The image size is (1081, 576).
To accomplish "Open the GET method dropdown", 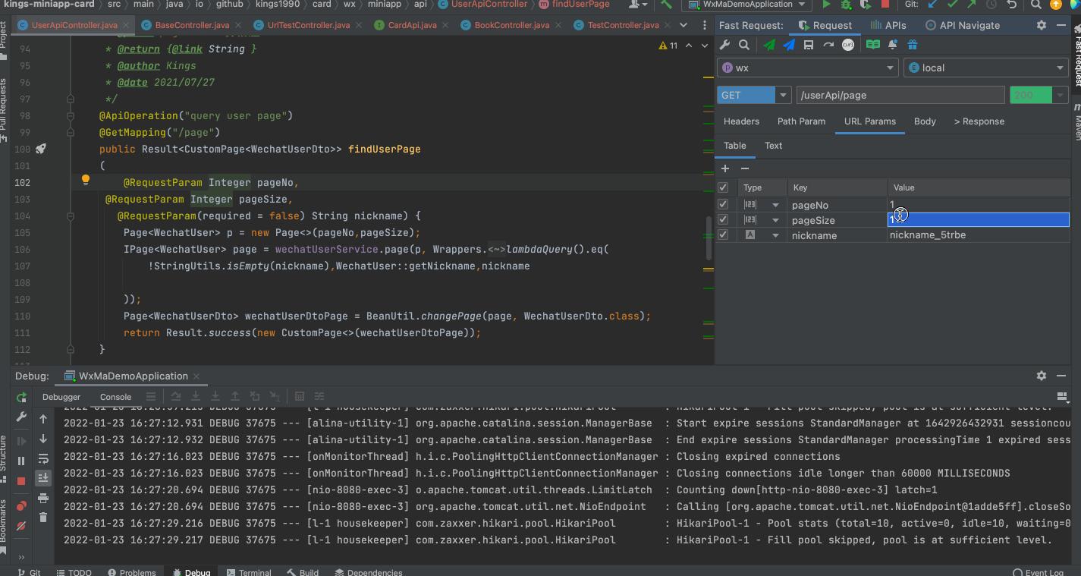I will tap(783, 95).
